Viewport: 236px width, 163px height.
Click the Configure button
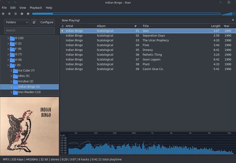point(47,23)
